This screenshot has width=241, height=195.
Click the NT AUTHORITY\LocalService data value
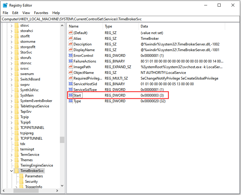pos(163,73)
